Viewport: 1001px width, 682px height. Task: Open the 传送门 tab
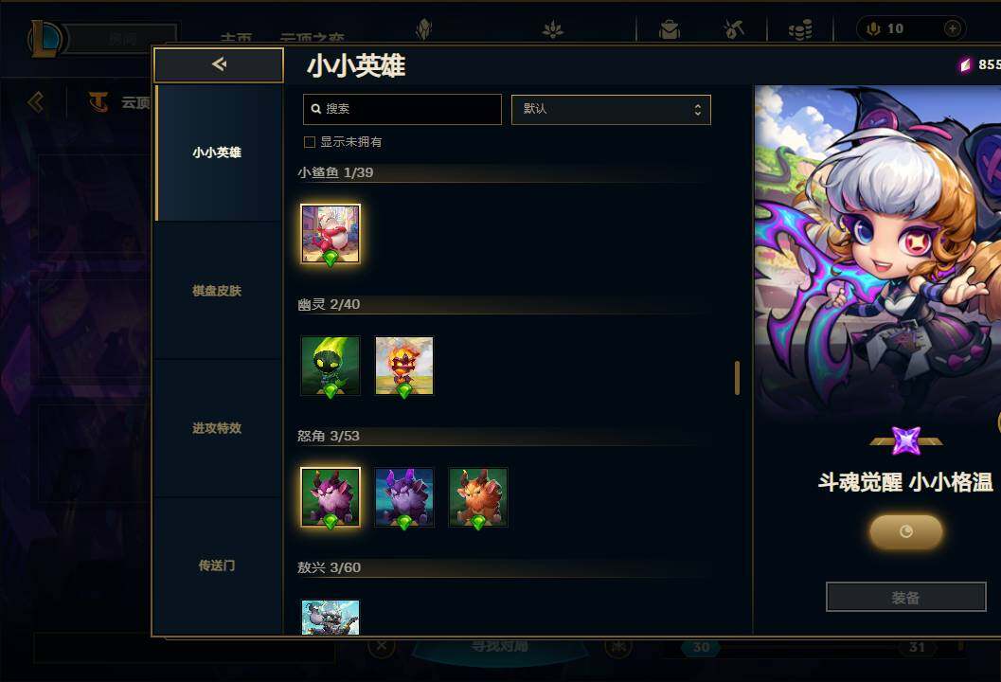pos(217,565)
